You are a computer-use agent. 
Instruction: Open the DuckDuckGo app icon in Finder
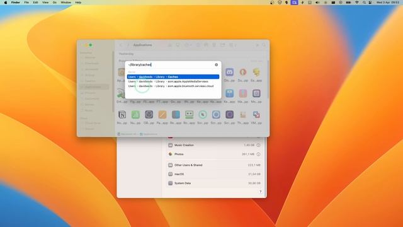click(x=243, y=72)
